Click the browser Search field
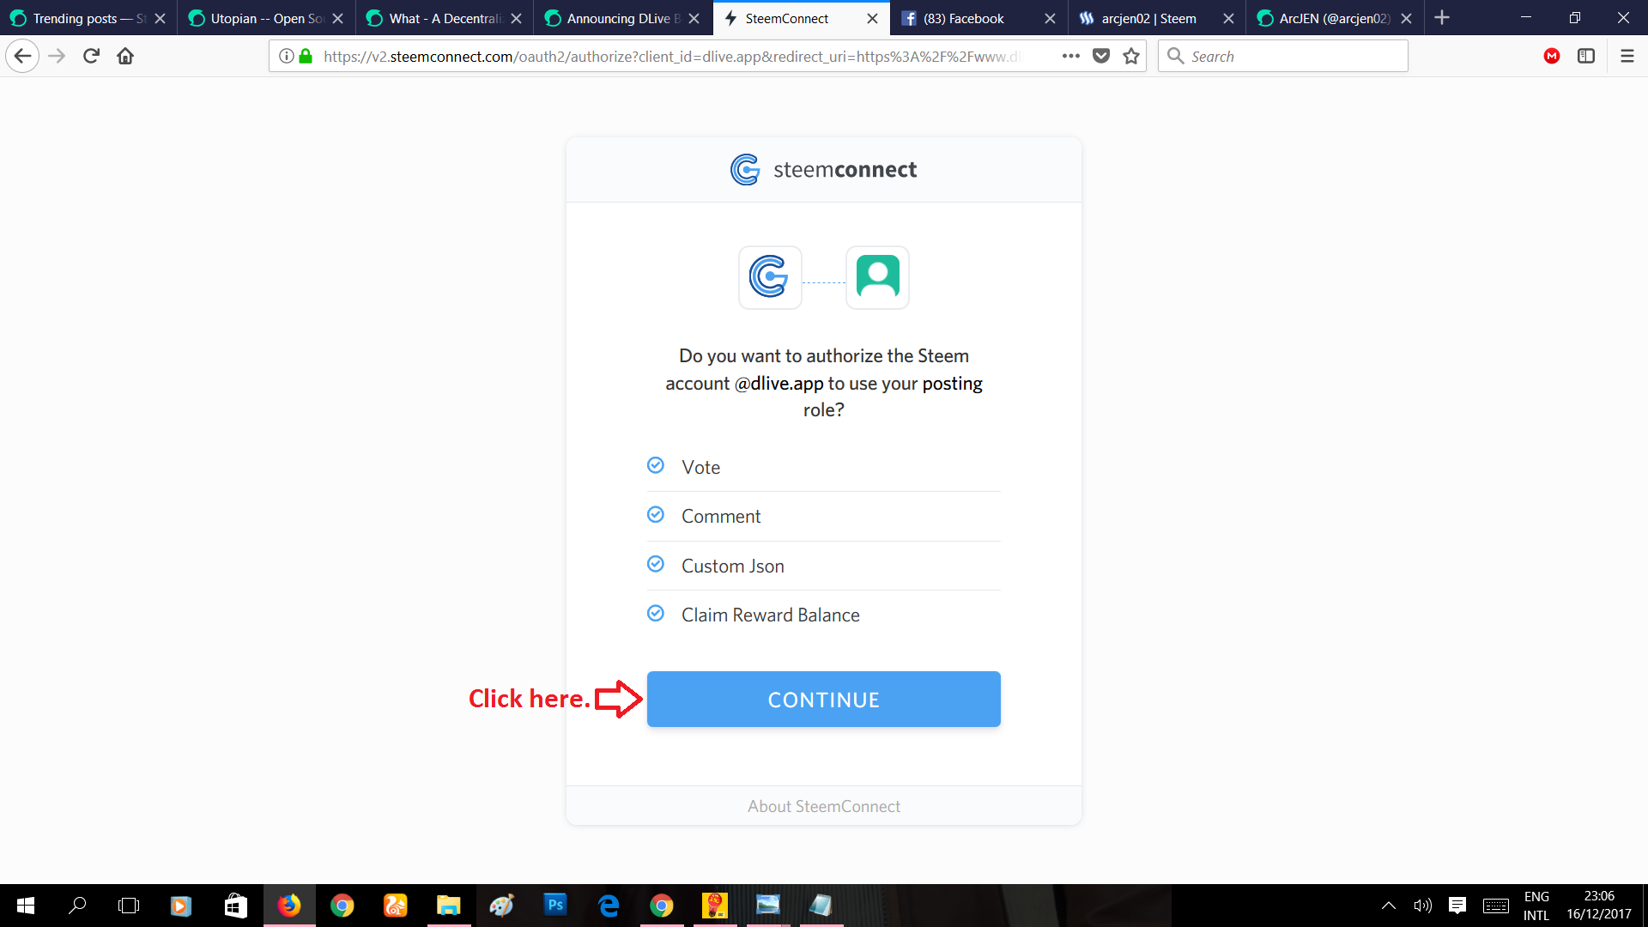The width and height of the screenshot is (1648, 927). click(x=1282, y=56)
